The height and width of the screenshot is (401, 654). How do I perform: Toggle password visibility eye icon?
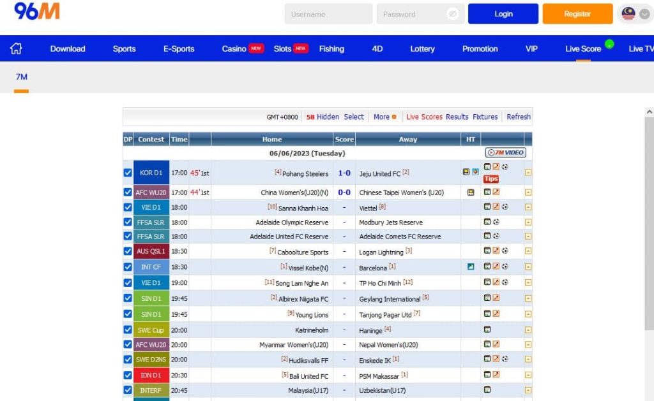[x=452, y=14]
